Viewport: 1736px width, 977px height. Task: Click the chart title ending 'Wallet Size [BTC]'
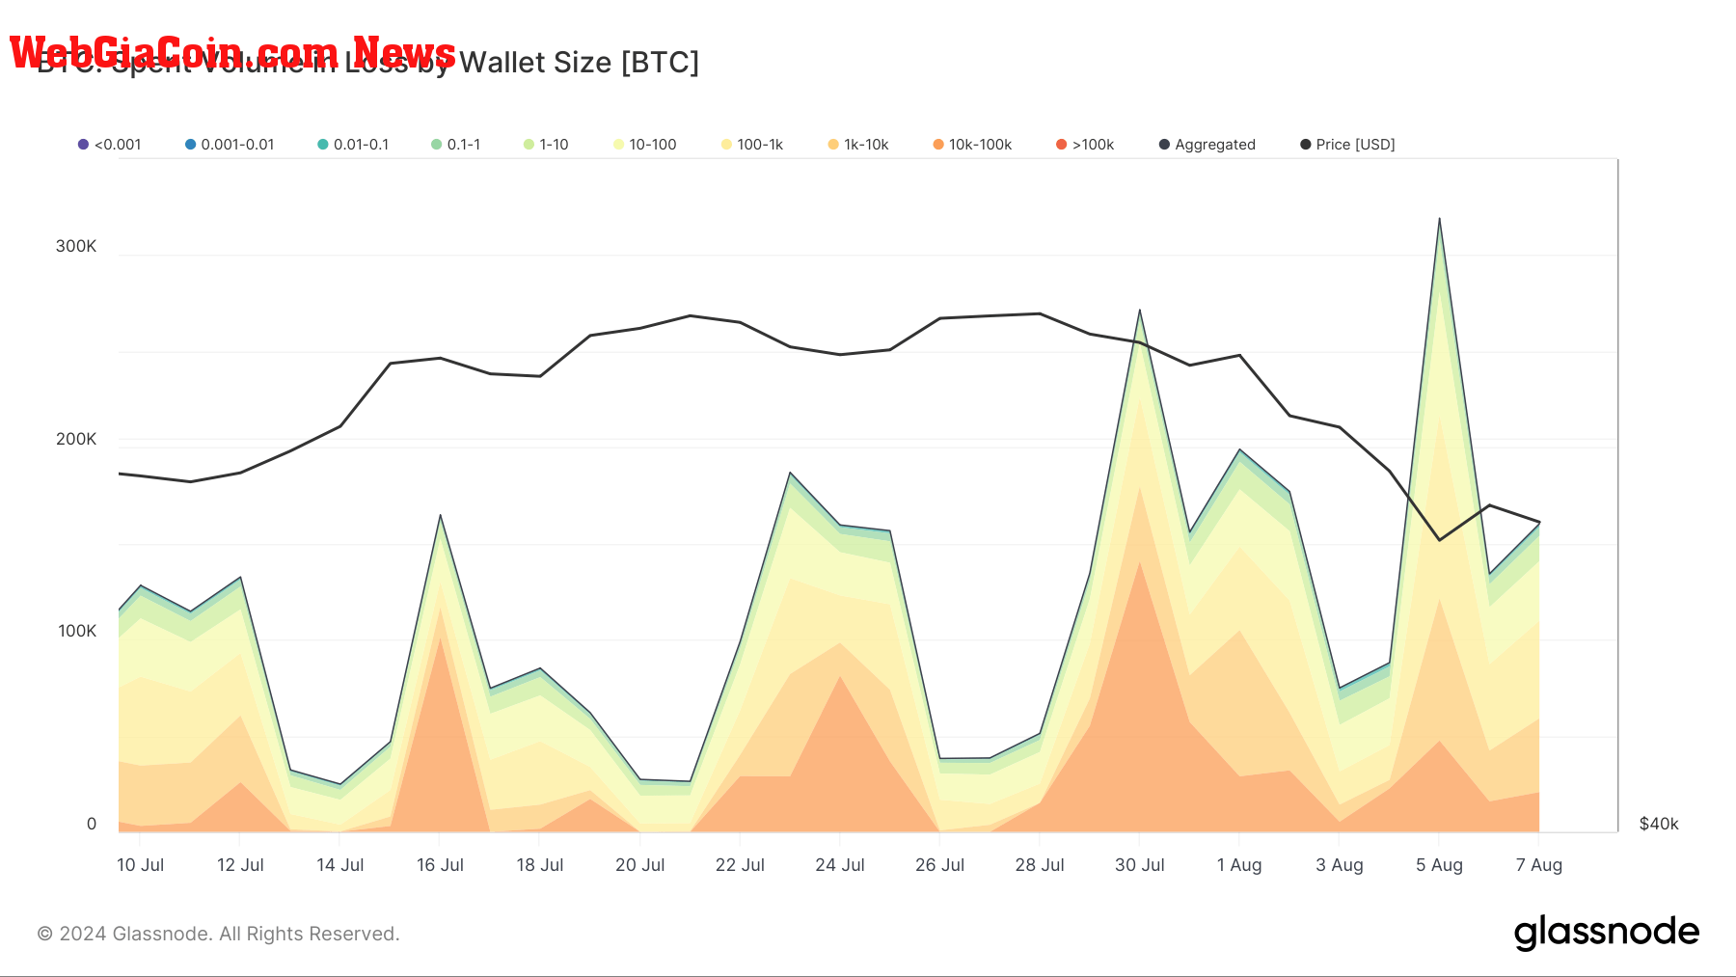(367, 62)
